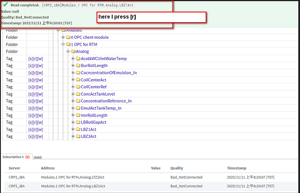This screenshot has width=300, height=193.
Task: Close Subscription 1 with the red [x]
Action: 27,157
